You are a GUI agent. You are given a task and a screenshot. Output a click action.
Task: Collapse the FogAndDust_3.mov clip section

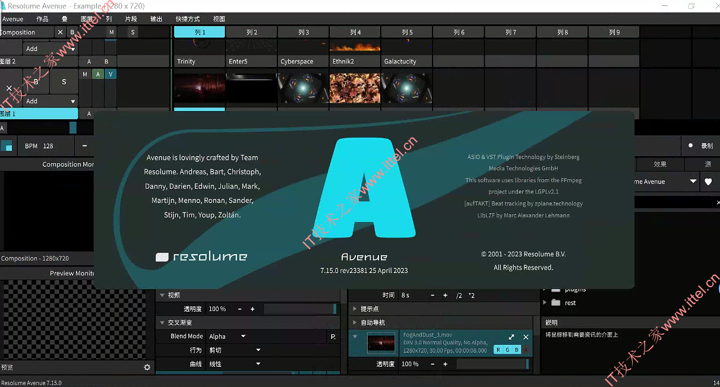355,337
